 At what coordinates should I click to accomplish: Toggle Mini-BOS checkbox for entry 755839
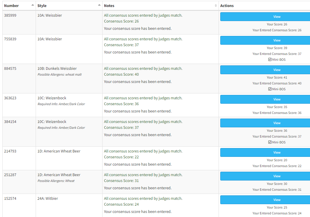270,60
